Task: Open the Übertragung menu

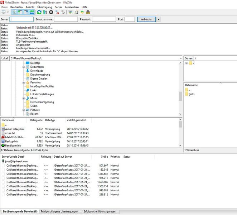Action: [45, 7]
